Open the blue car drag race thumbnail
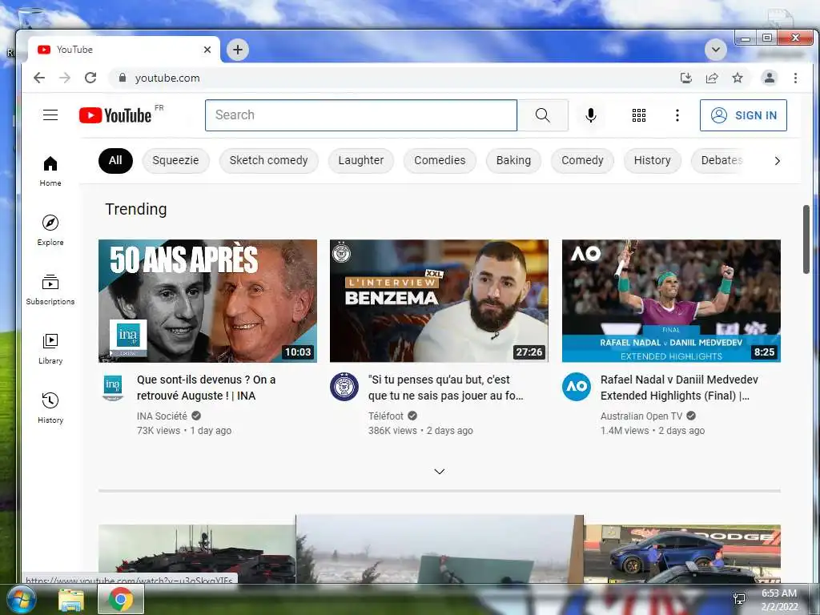820x615 pixels. [x=682, y=554]
